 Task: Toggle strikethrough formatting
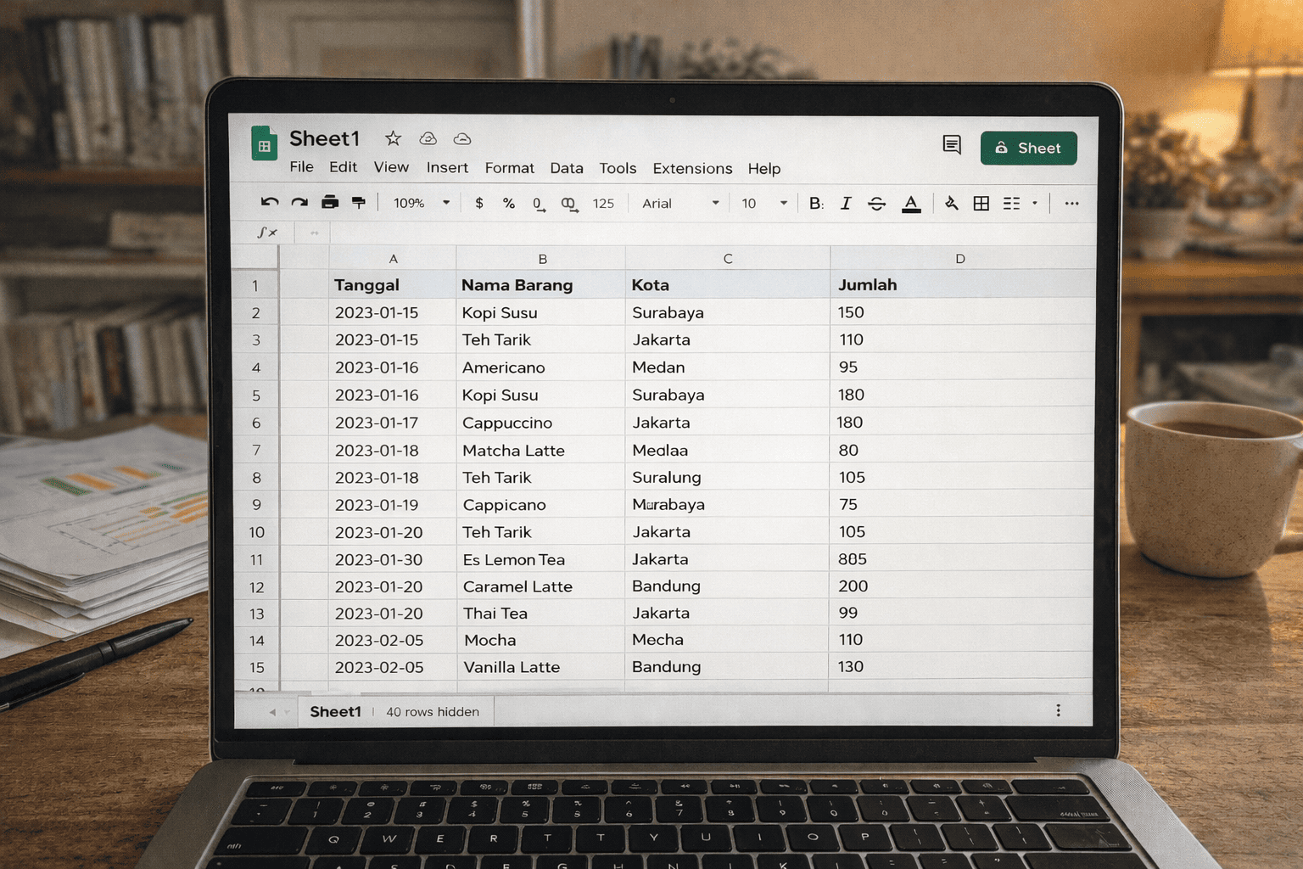(877, 204)
